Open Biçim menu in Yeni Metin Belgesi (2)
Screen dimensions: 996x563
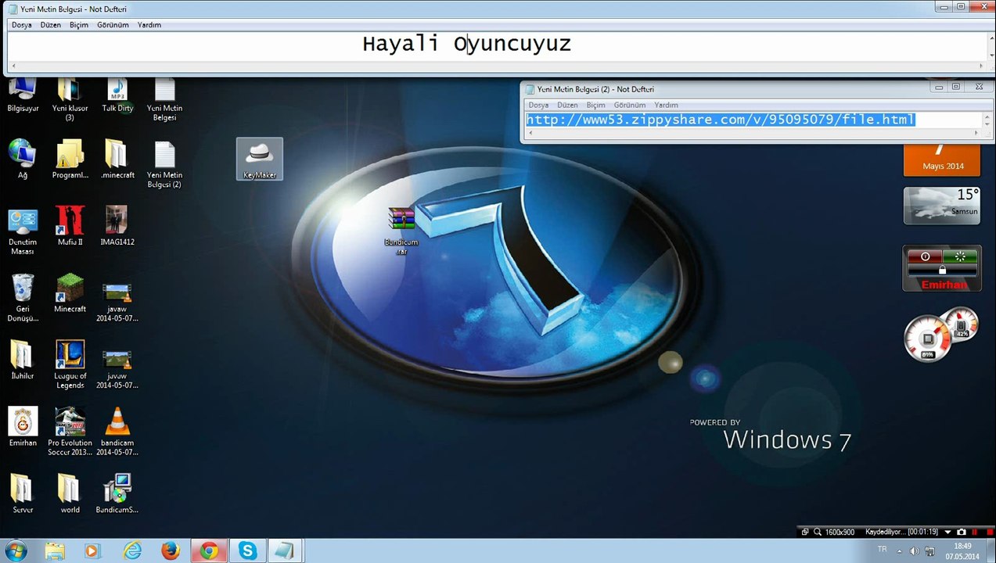tap(596, 105)
